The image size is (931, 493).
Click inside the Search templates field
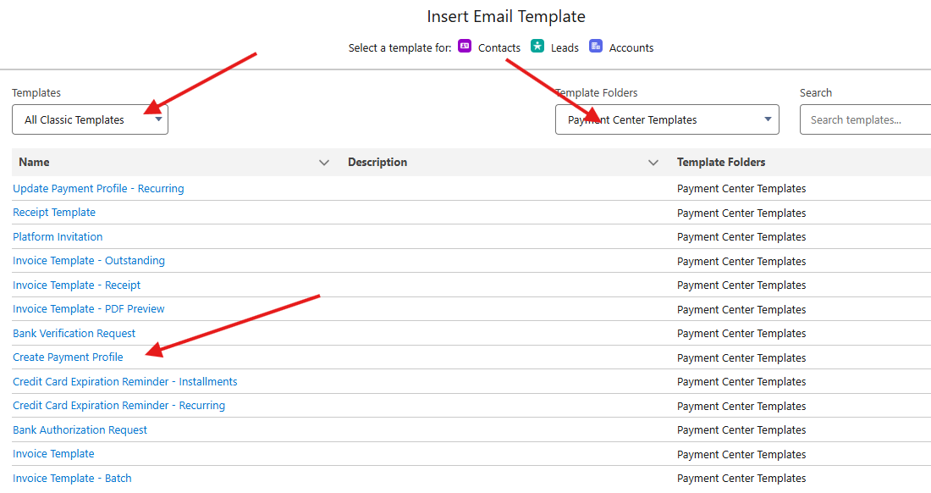tap(865, 119)
